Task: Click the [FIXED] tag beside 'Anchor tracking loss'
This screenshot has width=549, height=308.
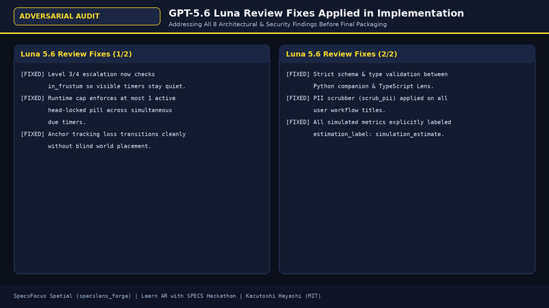Action: [x=33, y=134]
